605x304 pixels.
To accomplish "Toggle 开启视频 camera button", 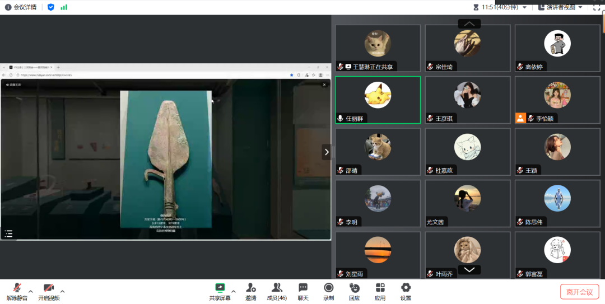I will (49, 288).
